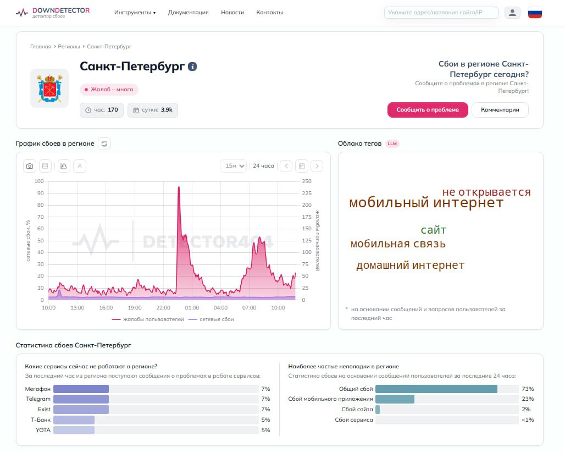Open the language selector with the Russian flag
Viewport: 565px width, 453px height.
(535, 13)
